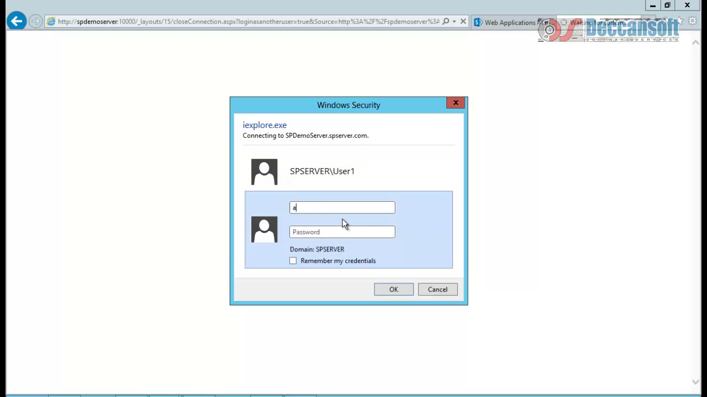Open the address bar dropdown arrow
707x397 pixels.
pos(454,22)
